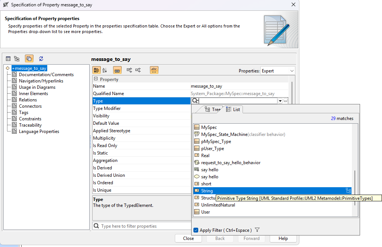This screenshot has height=247, width=382.
Task: Select Connectors tree node
Action: click(30, 106)
